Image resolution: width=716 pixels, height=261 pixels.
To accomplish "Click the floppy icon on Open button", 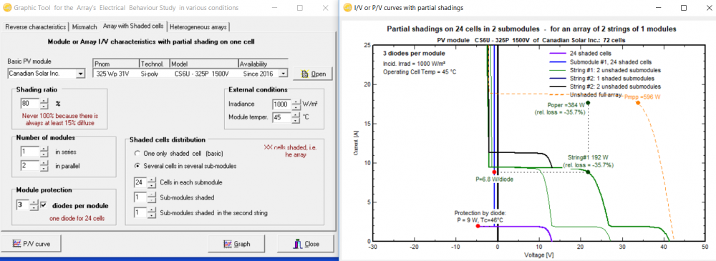I will (x=305, y=74).
